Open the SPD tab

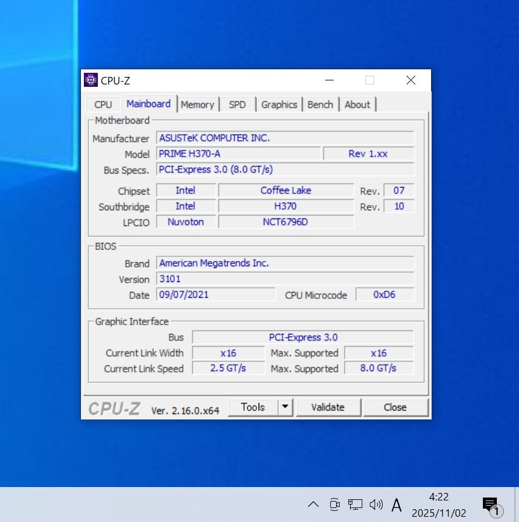237,104
